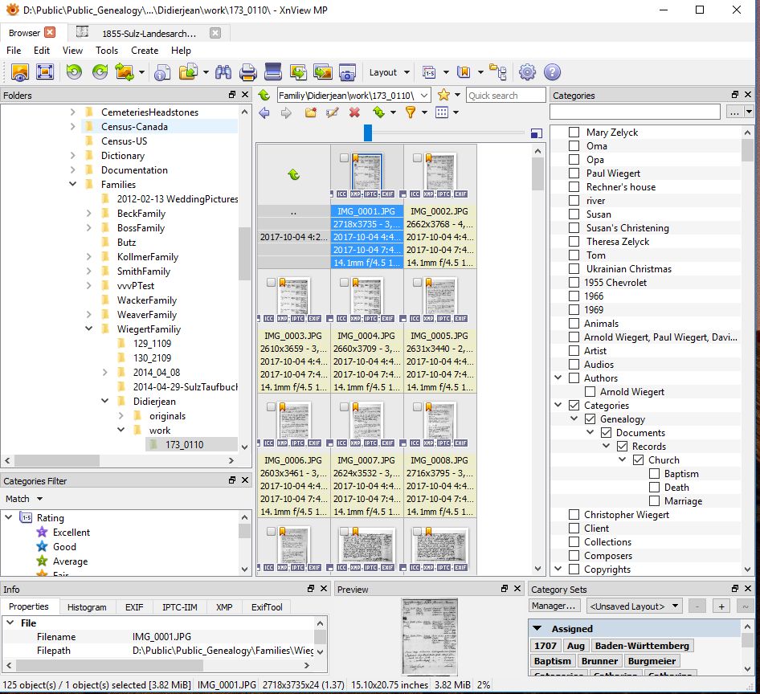Check the Baptism category checkbox
The image size is (760, 694).
tap(655, 474)
